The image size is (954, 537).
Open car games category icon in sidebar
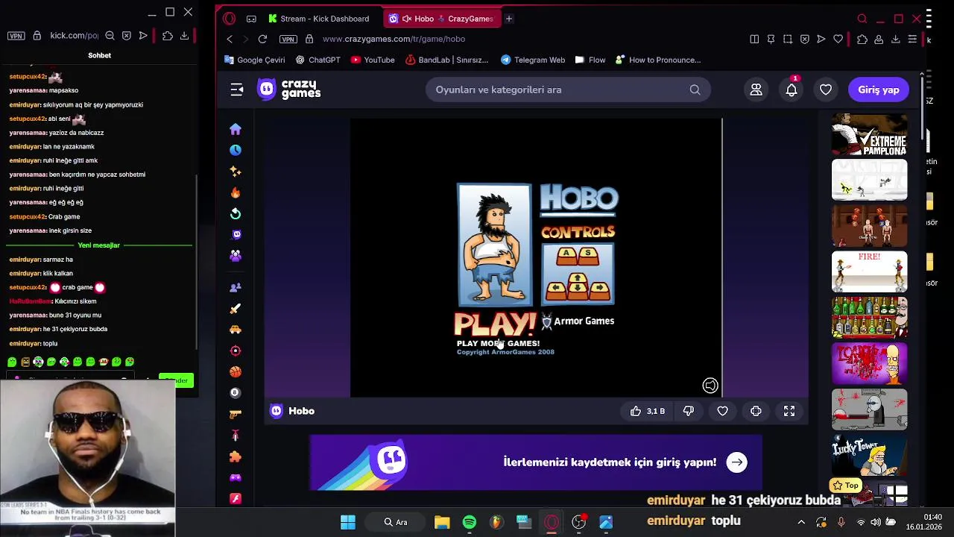point(236,329)
